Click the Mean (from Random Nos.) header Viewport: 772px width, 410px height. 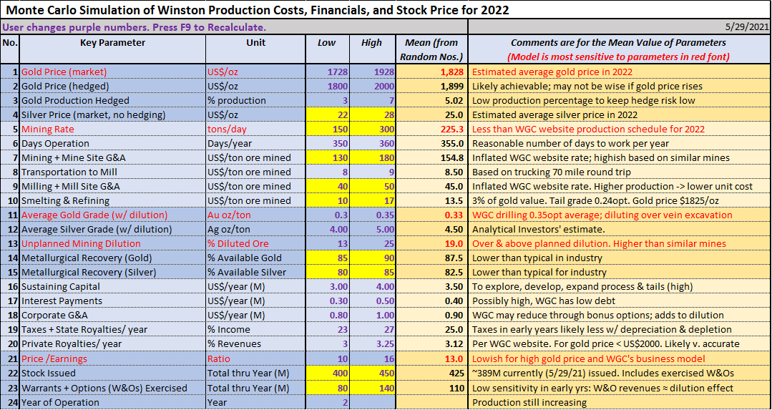point(431,49)
